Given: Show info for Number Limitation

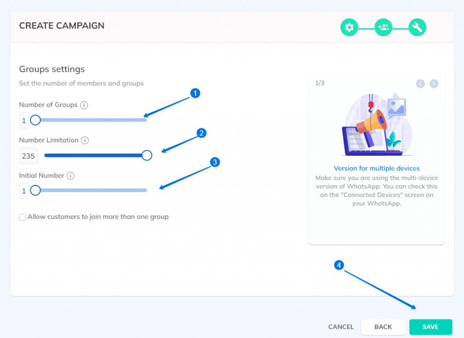Looking at the screenshot, I should pyautogui.click(x=85, y=140).
